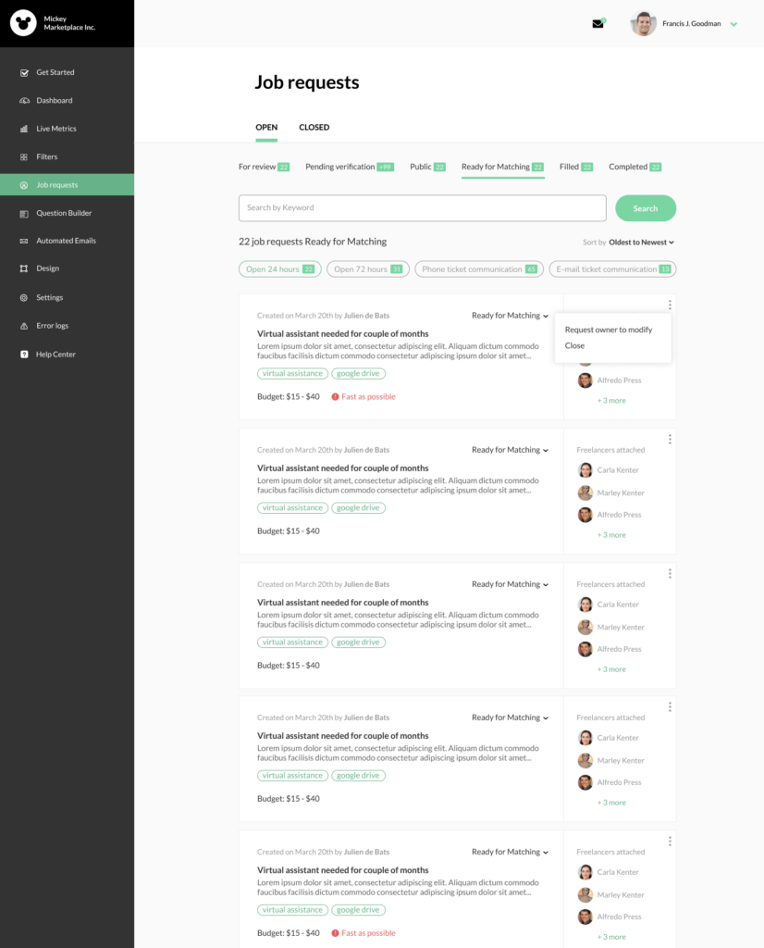Image resolution: width=764 pixels, height=948 pixels.
Task: Click the Question Builder icon
Action: [x=24, y=214]
